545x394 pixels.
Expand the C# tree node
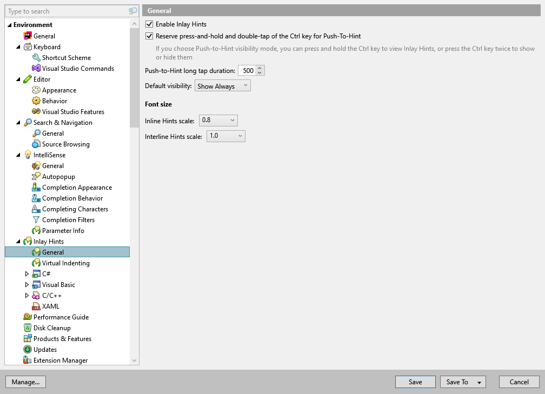click(x=27, y=273)
